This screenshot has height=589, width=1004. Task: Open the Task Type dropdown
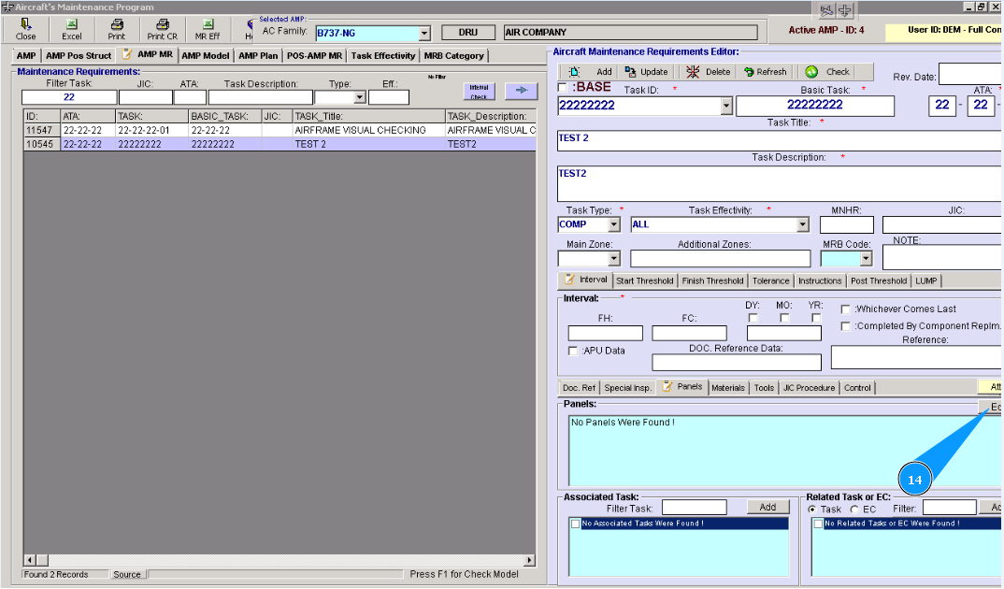[x=613, y=225]
